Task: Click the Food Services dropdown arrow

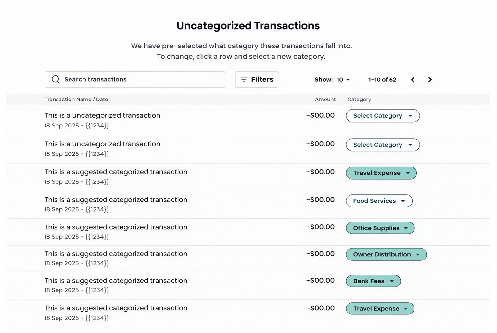Action: pyautogui.click(x=403, y=201)
